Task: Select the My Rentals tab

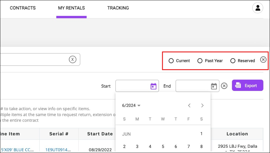Action: coord(71,8)
